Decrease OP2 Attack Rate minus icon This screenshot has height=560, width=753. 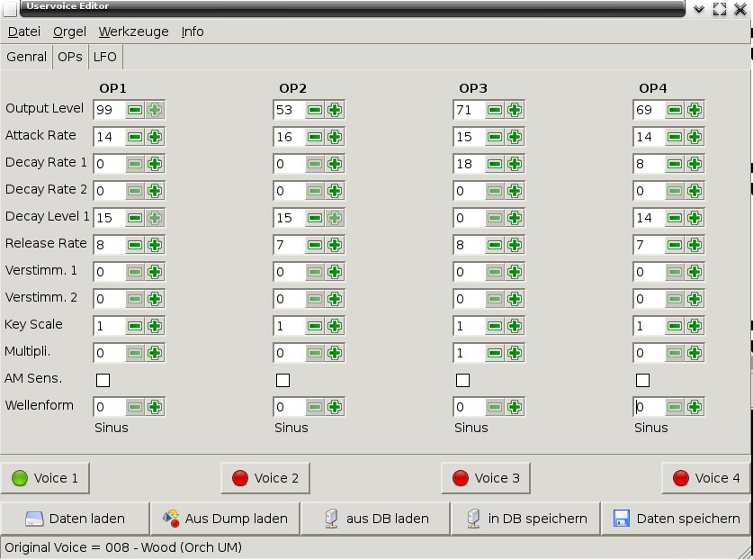(315, 137)
